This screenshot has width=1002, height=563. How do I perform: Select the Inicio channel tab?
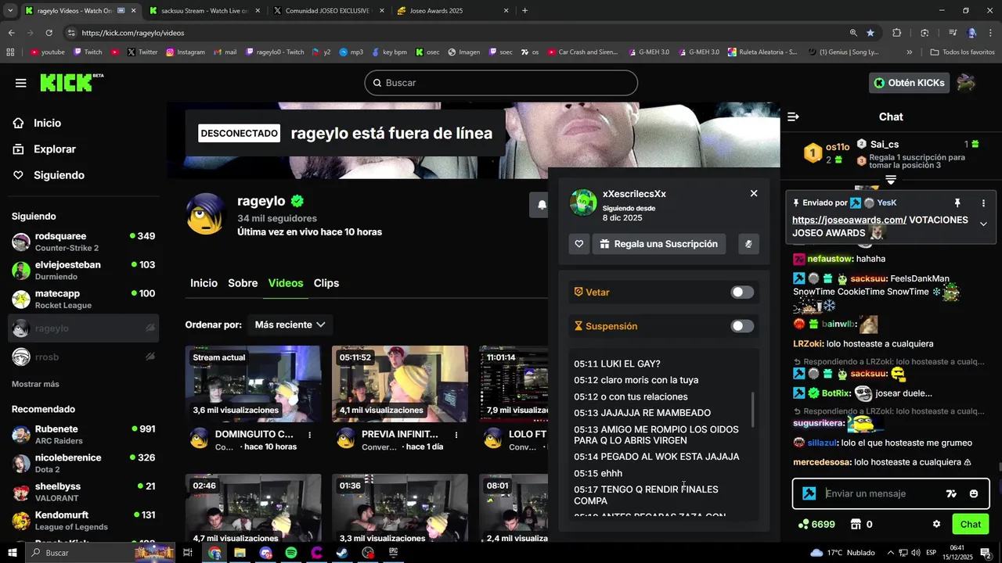coord(204,283)
